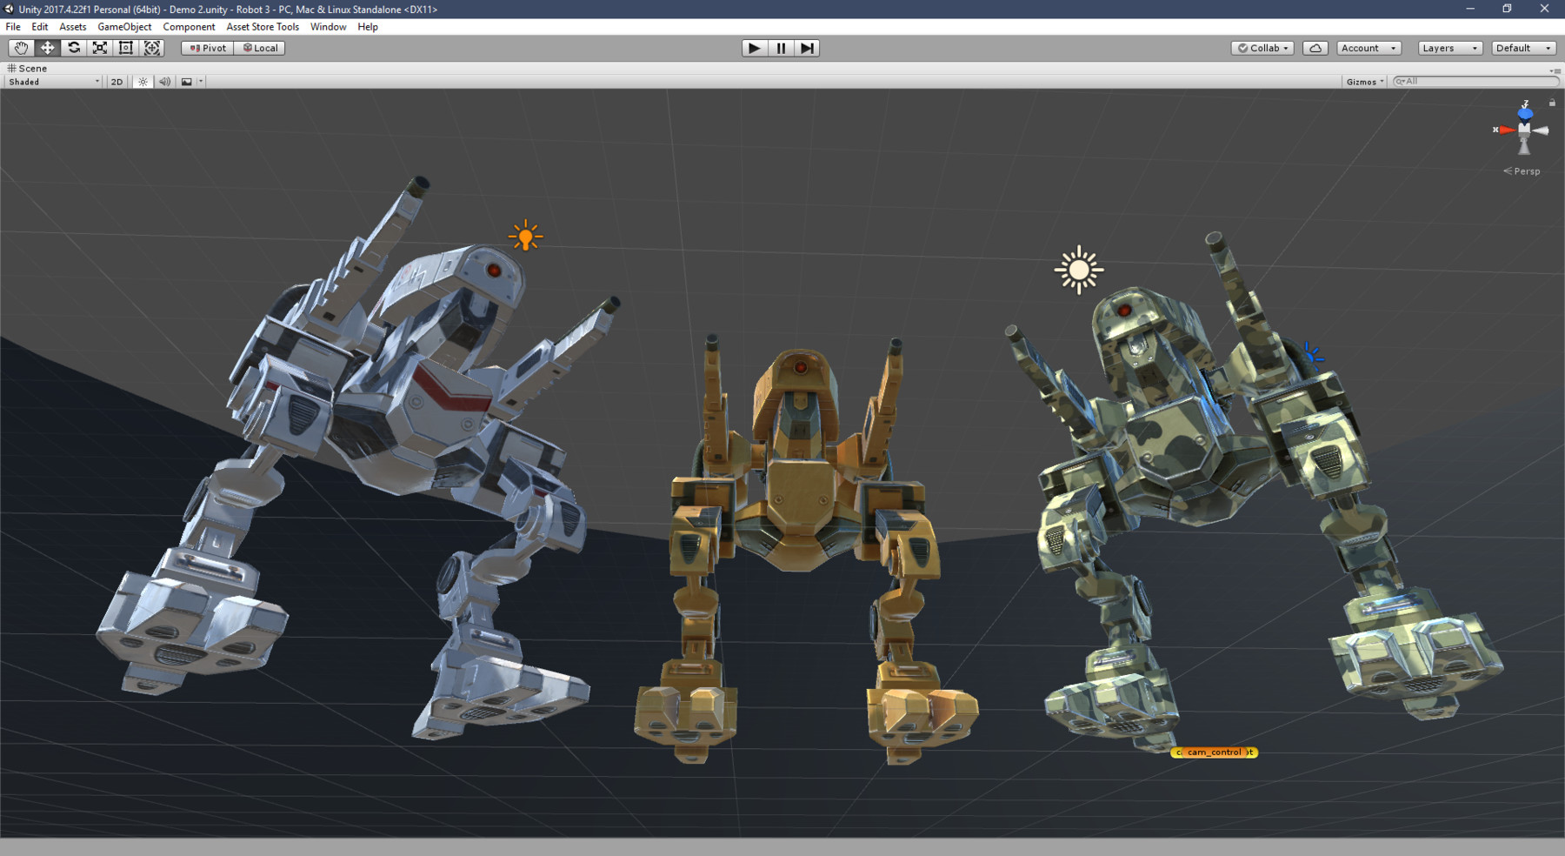
Task: Switch handle orientation by clicking Local
Action: (x=259, y=48)
